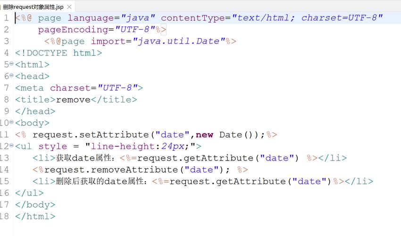The height and width of the screenshot is (236, 401).
Task: Click the 'language' attribute on line 1
Action: tap(91, 18)
